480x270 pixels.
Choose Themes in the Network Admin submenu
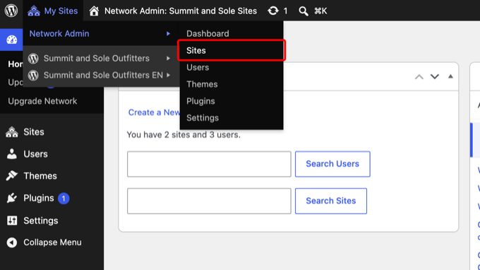202,84
